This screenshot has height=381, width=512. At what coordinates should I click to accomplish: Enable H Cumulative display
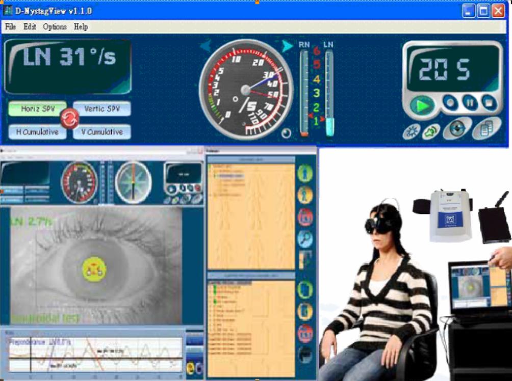pyautogui.click(x=37, y=132)
